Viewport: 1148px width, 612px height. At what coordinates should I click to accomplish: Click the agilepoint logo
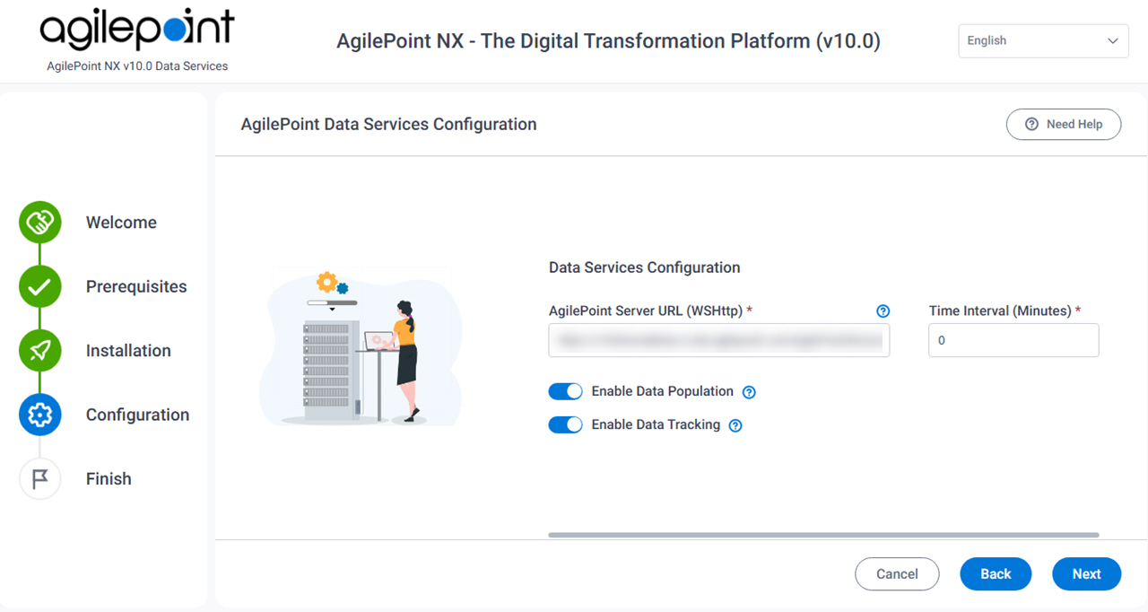[137, 31]
